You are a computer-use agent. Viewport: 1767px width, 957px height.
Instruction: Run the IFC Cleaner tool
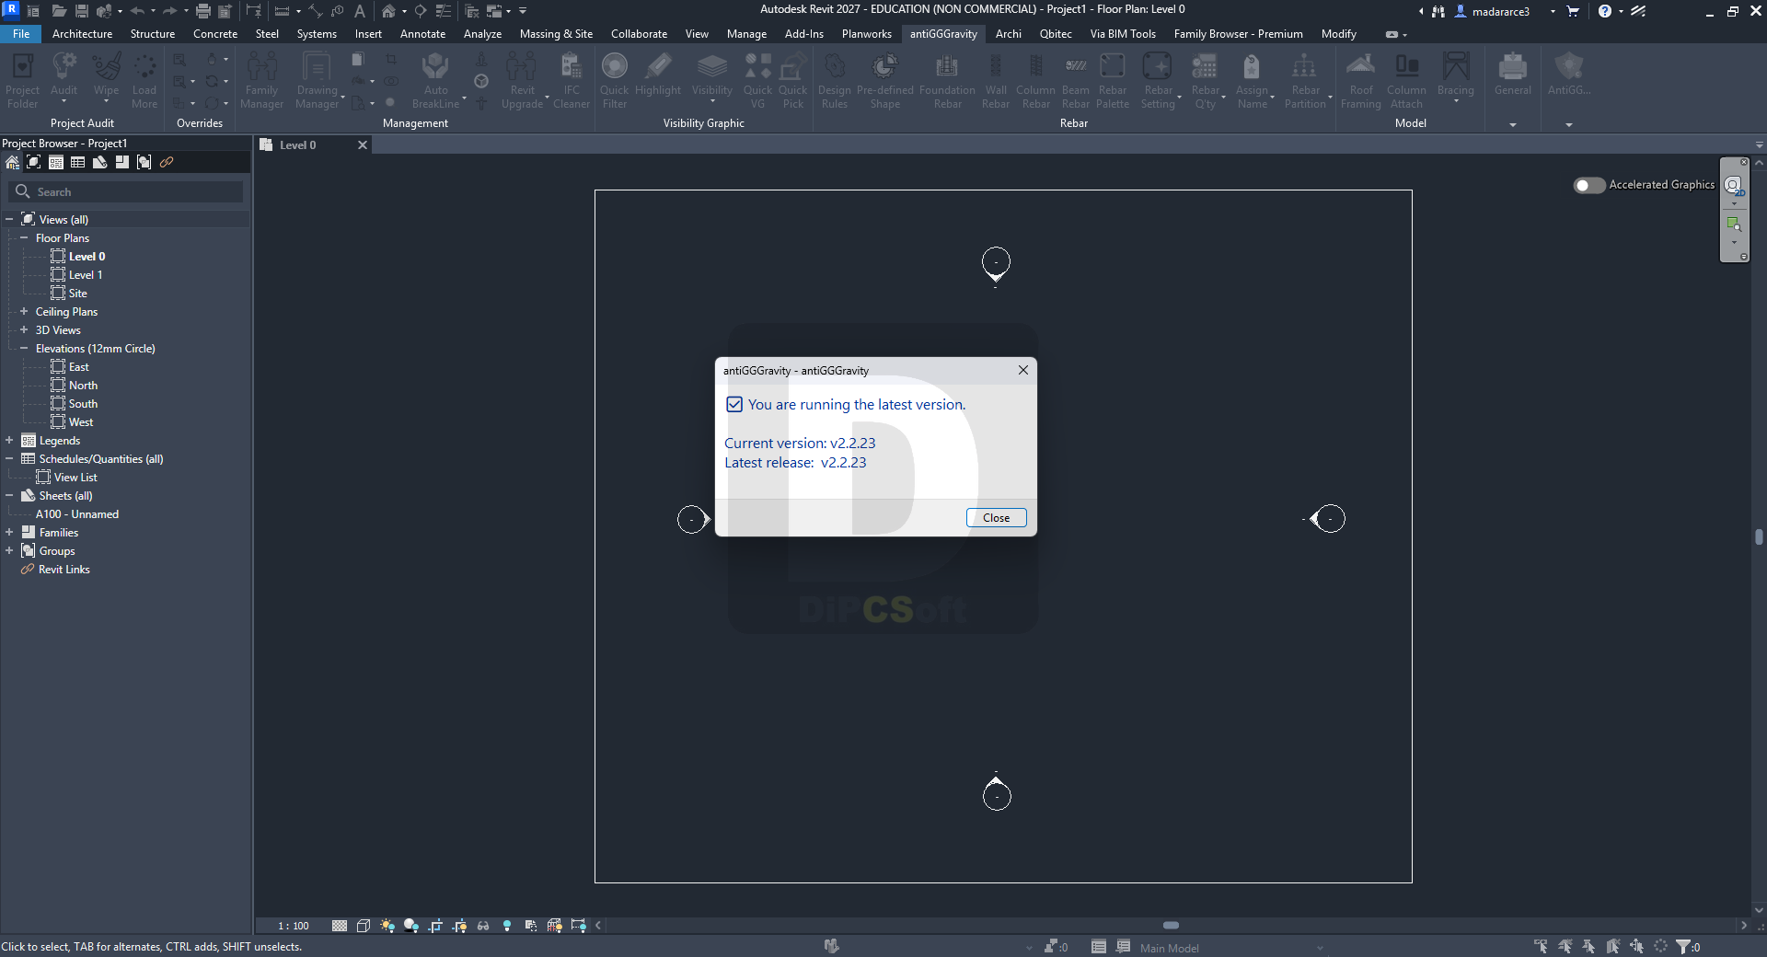pyautogui.click(x=572, y=80)
